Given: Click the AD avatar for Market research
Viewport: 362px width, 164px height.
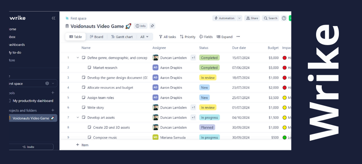Looking at the screenshot, I should (x=155, y=67).
